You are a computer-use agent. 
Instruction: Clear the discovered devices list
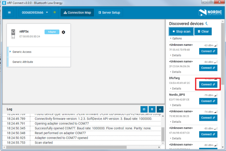pos(203,31)
